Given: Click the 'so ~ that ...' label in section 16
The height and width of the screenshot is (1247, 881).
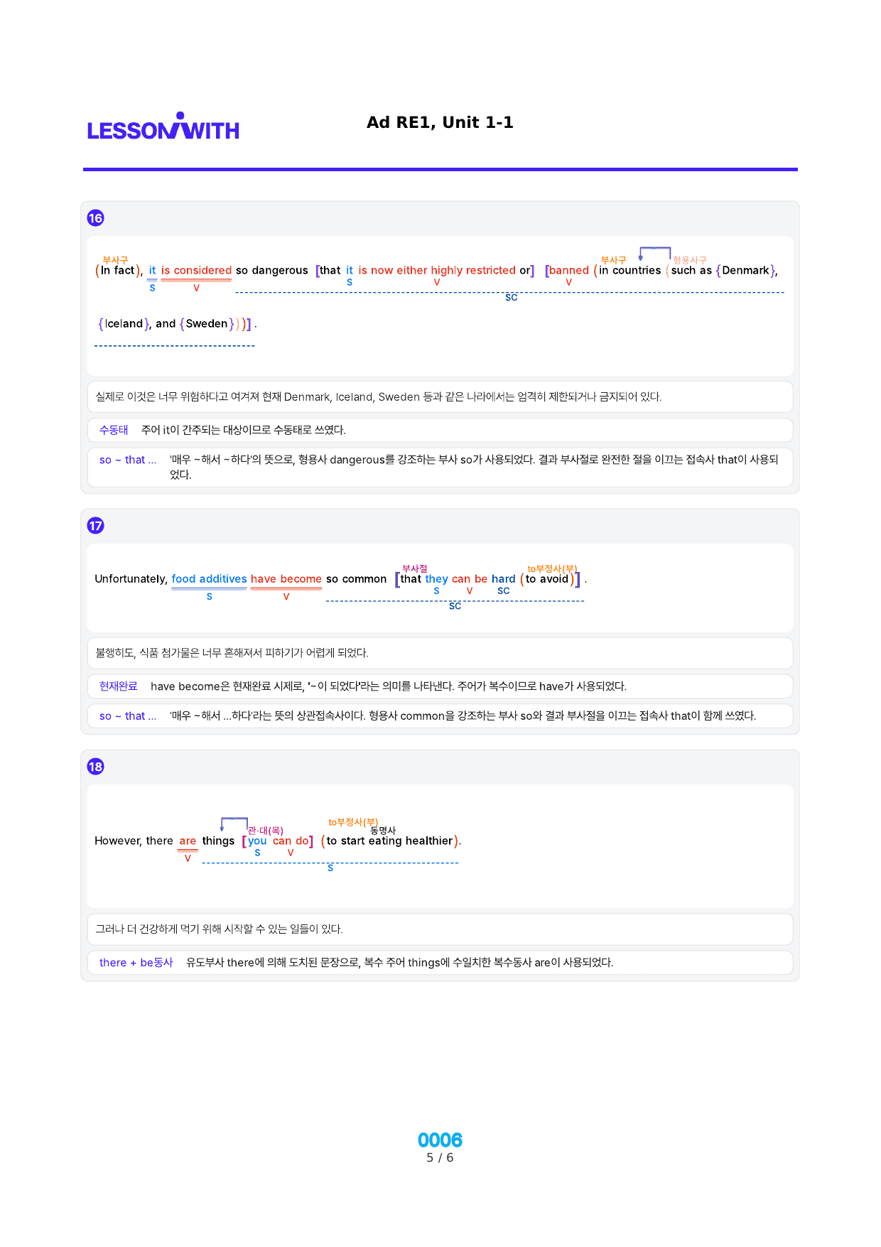Looking at the screenshot, I should click(128, 460).
